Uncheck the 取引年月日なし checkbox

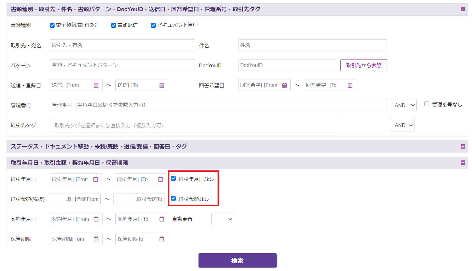point(173,178)
